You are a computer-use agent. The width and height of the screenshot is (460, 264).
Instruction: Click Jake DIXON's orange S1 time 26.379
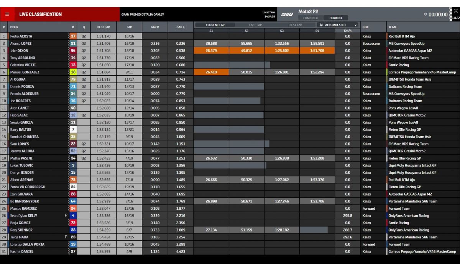pyautogui.click(x=211, y=51)
